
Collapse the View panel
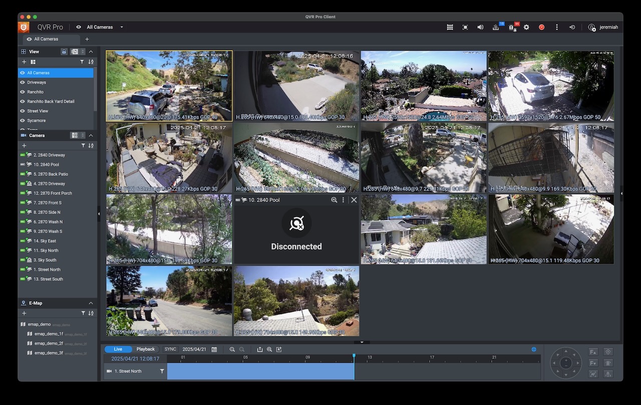point(91,52)
